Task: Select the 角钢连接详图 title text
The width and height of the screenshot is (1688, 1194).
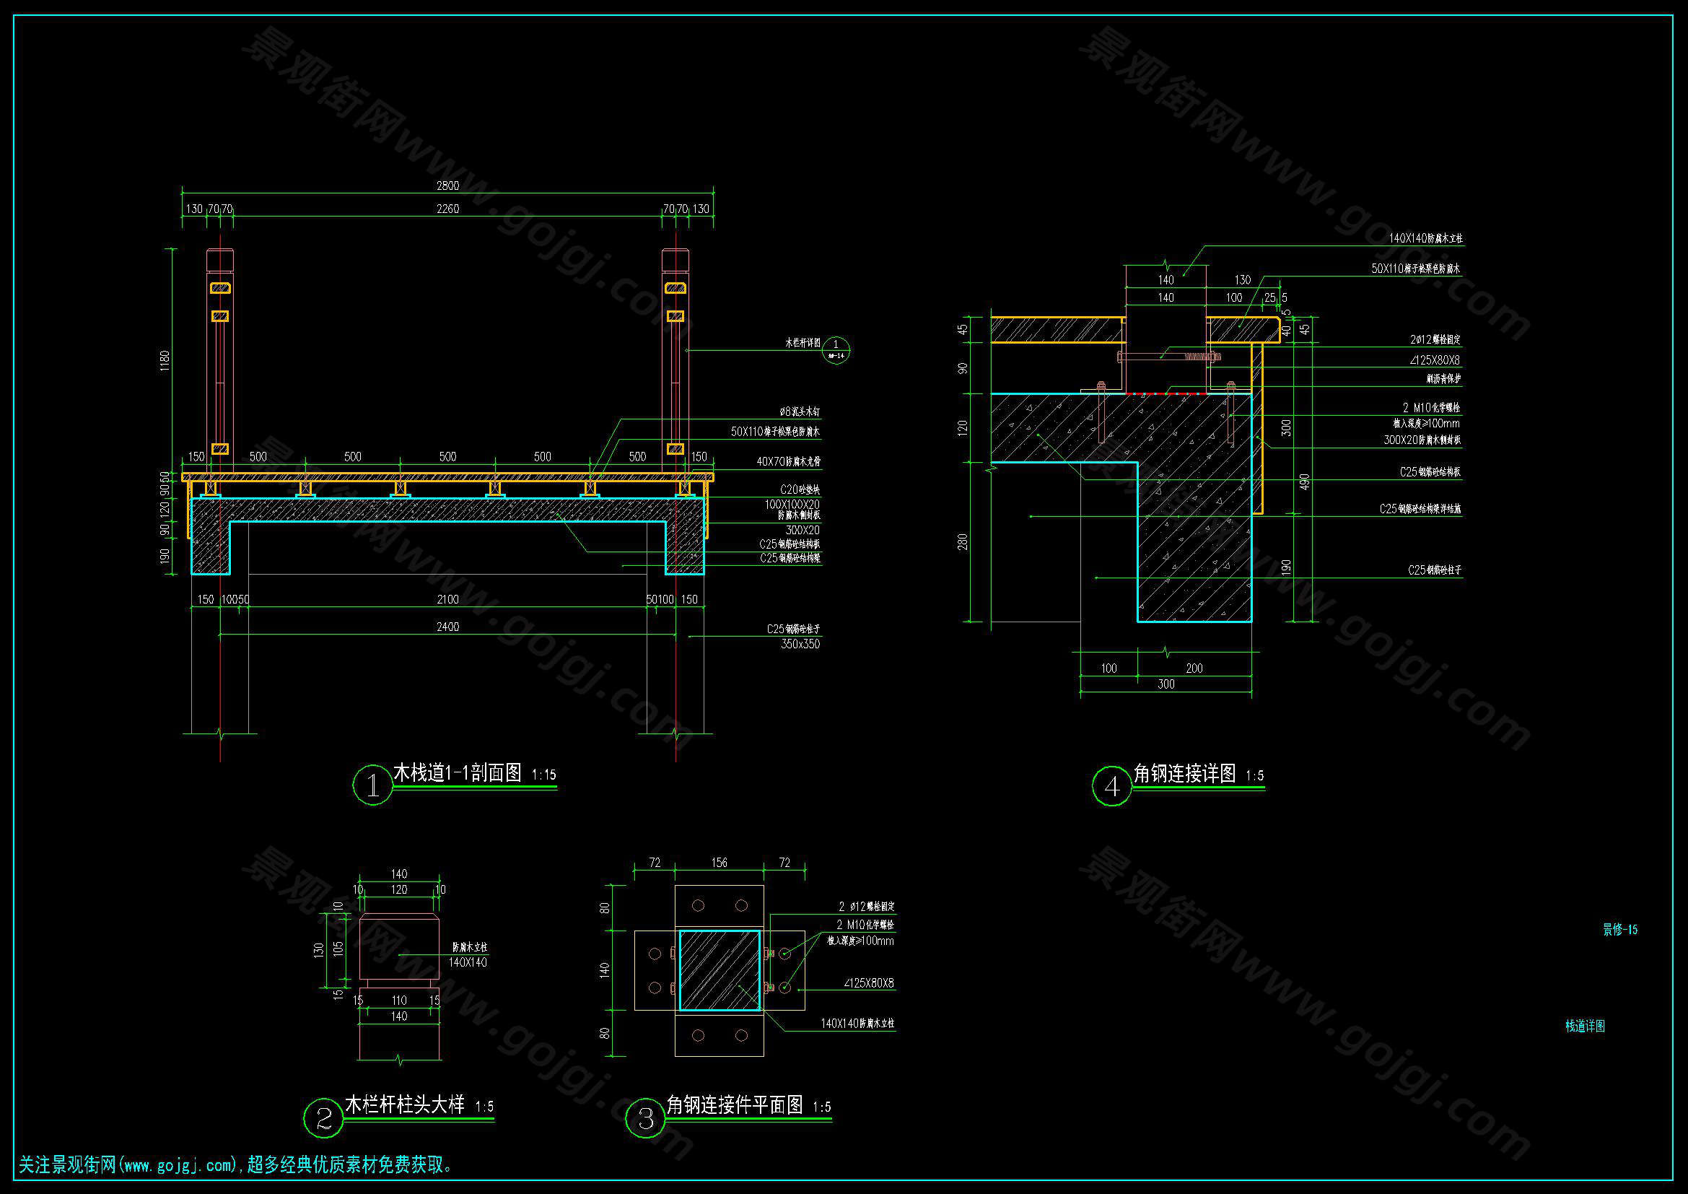Action: (x=1184, y=773)
